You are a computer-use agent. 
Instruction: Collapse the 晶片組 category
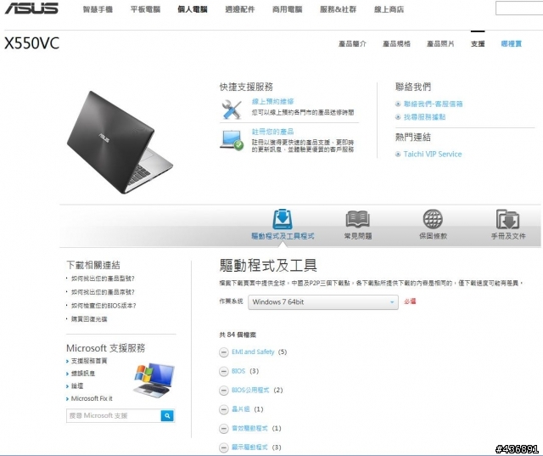click(x=224, y=409)
